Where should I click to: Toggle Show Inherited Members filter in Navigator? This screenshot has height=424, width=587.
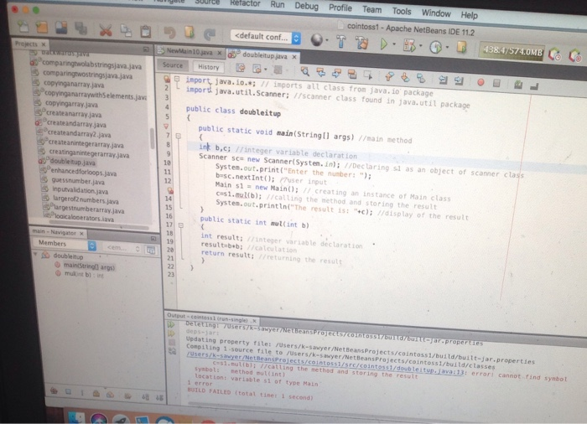coord(55,390)
